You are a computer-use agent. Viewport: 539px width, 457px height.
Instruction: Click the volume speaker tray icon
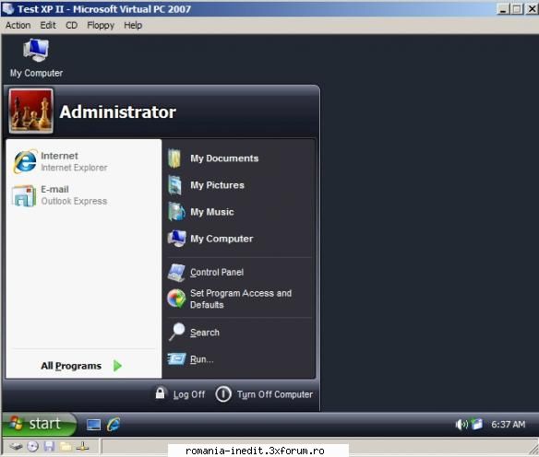pos(461,425)
